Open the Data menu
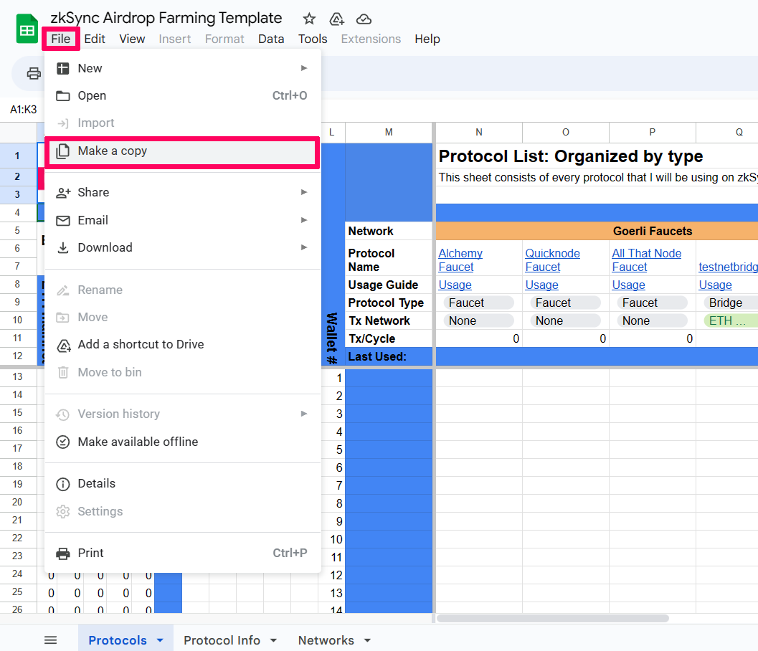758x651 pixels. click(x=271, y=39)
